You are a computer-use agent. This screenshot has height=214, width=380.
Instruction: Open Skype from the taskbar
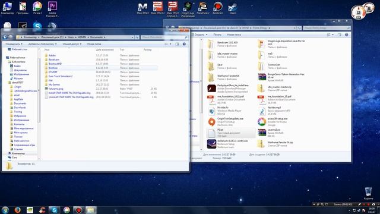(x=54, y=210)
